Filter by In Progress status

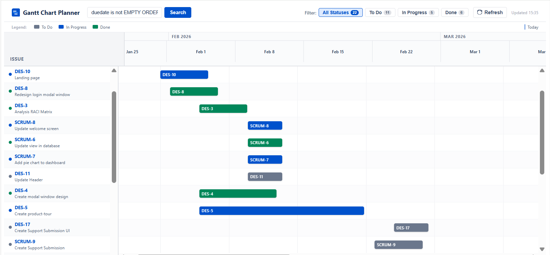pos(418,12)
